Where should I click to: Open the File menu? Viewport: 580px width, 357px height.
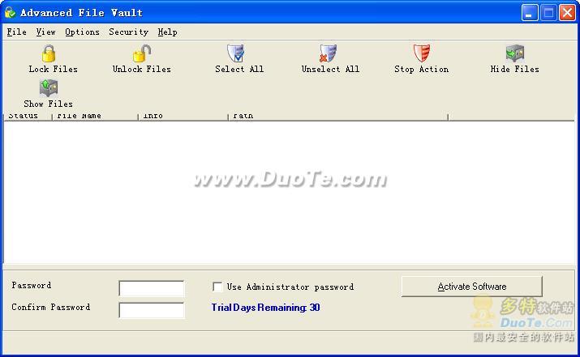pyautogui.click(x=16, y=32)
